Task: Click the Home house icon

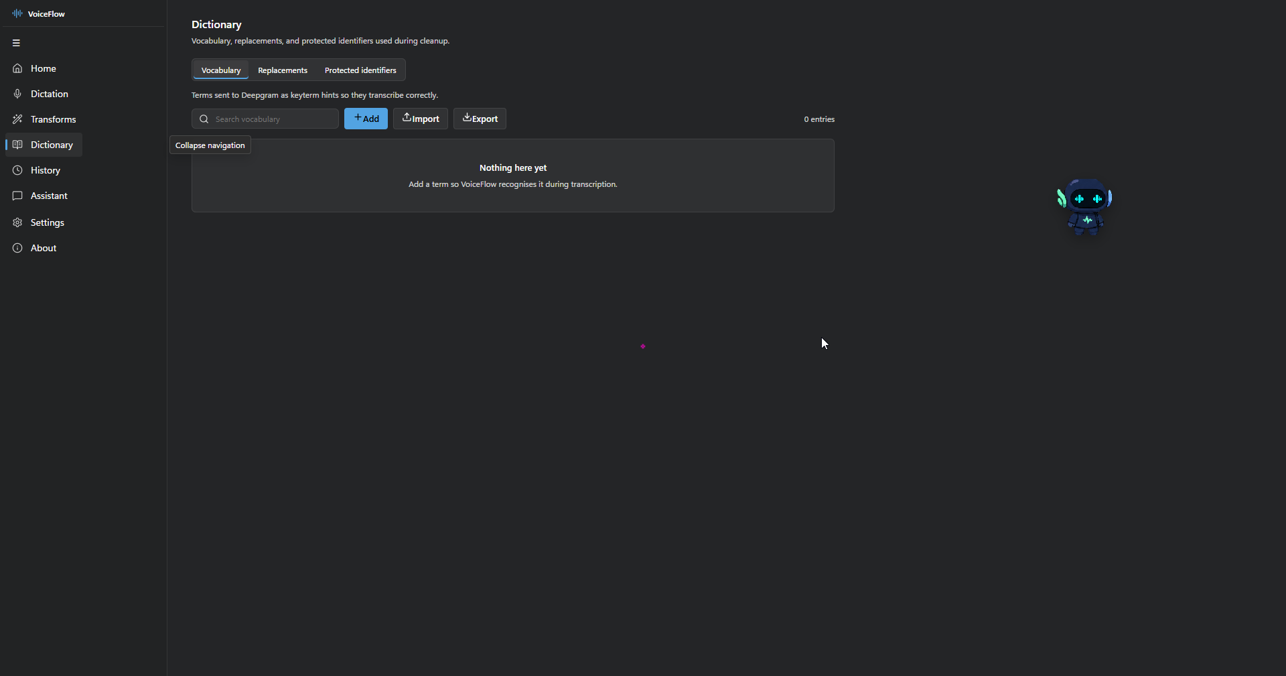Action: pos(17,68)
